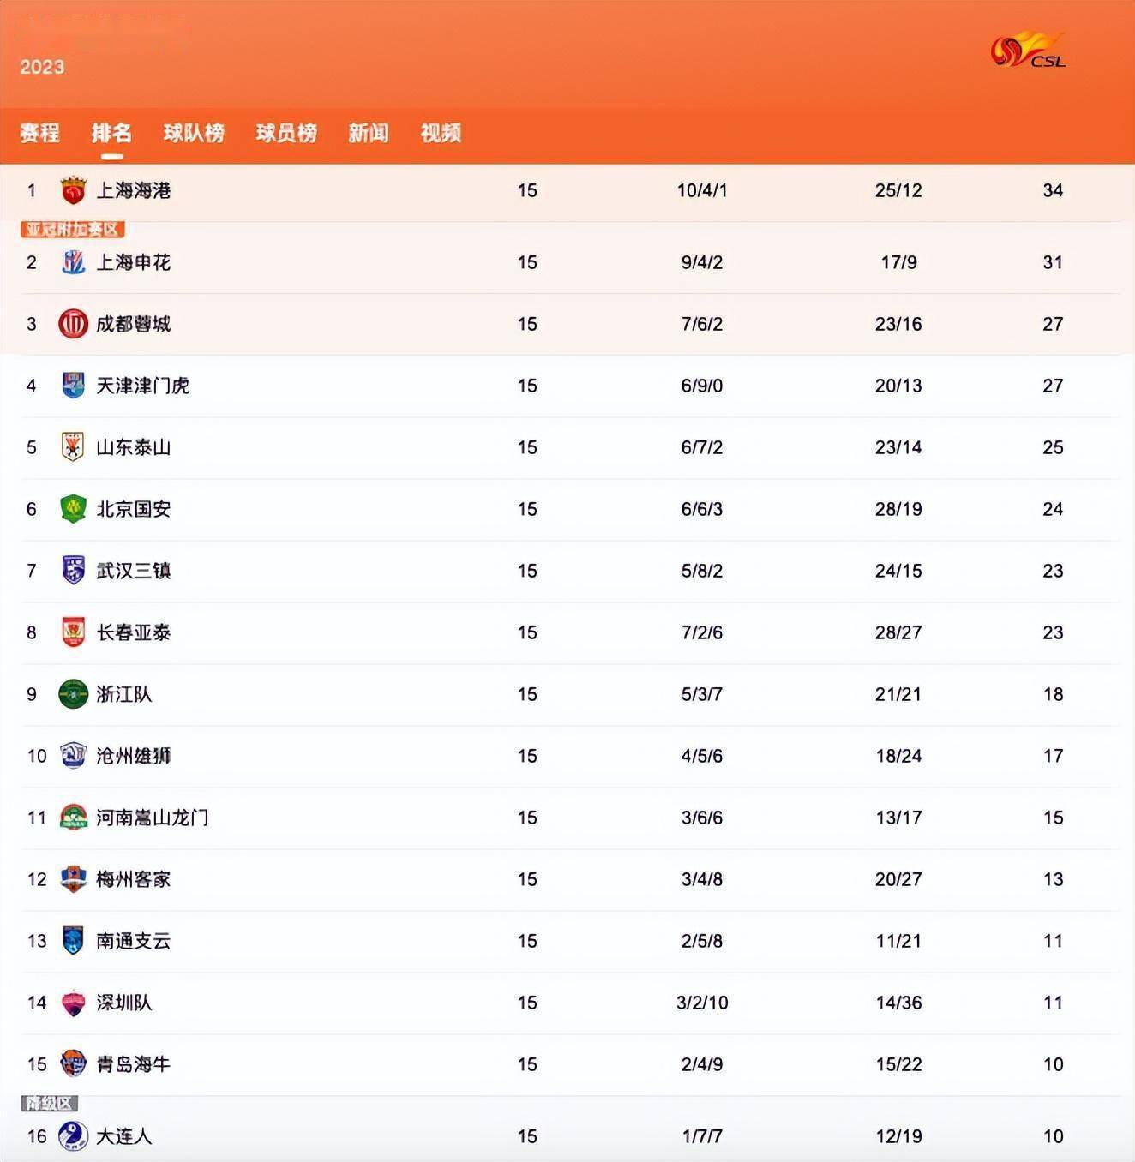Click the Wuhan Three Towns (武汉三镇) crest
The width and height of the screenshot is (1135, 1162).
[73, 571]
